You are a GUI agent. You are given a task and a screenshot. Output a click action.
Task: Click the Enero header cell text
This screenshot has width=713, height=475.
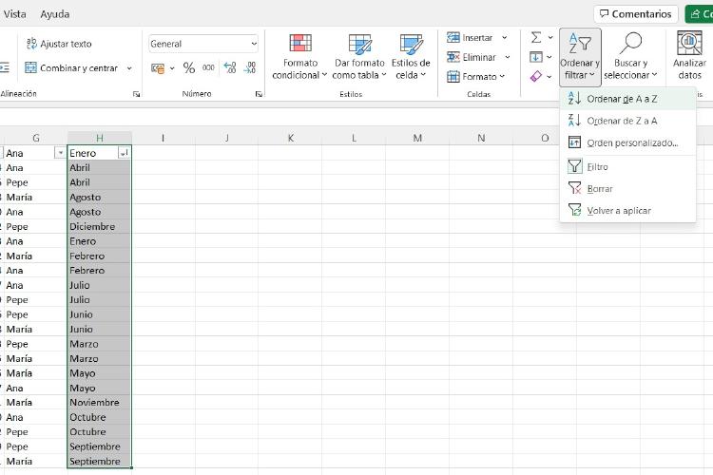83,153
